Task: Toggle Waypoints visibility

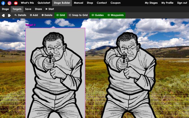Action: 115,15
